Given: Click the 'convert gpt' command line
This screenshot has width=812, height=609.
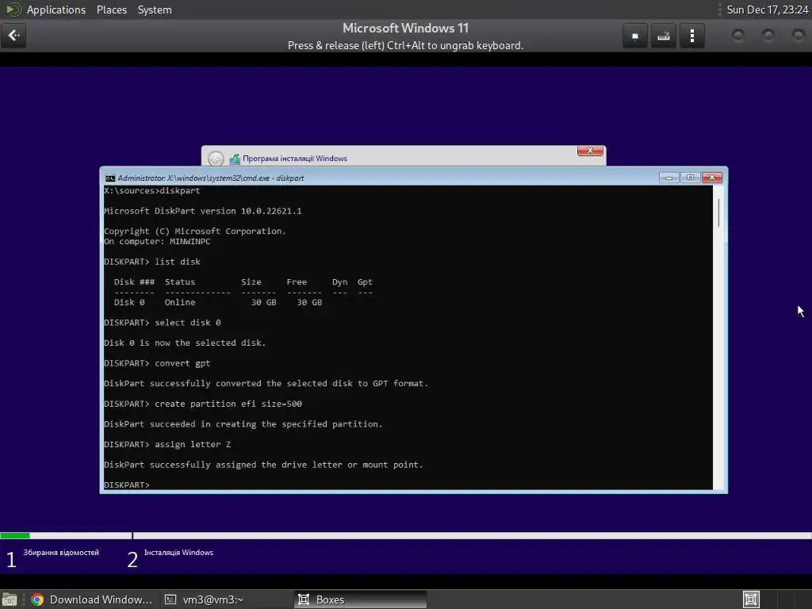Looking at the screenshot, I should click(157, 363).
